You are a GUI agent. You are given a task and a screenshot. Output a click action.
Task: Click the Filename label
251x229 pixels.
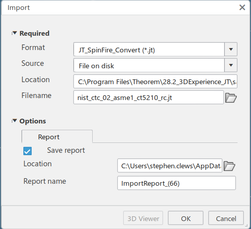coord(36,96)
